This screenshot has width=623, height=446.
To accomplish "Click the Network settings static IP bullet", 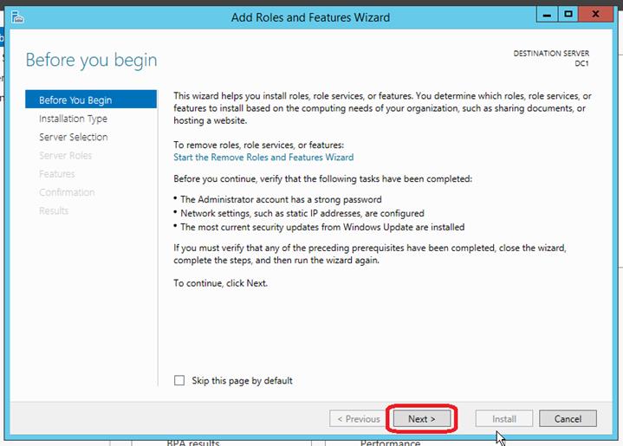I will 302,213.
